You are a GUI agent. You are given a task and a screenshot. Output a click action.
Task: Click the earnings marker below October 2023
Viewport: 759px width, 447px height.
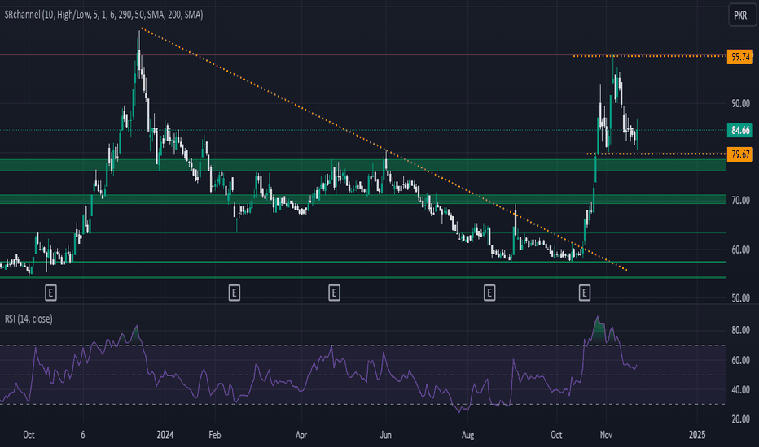coord(50,293)
